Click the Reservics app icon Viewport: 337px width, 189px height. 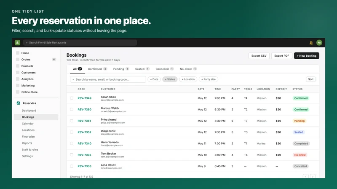(18, 103)
